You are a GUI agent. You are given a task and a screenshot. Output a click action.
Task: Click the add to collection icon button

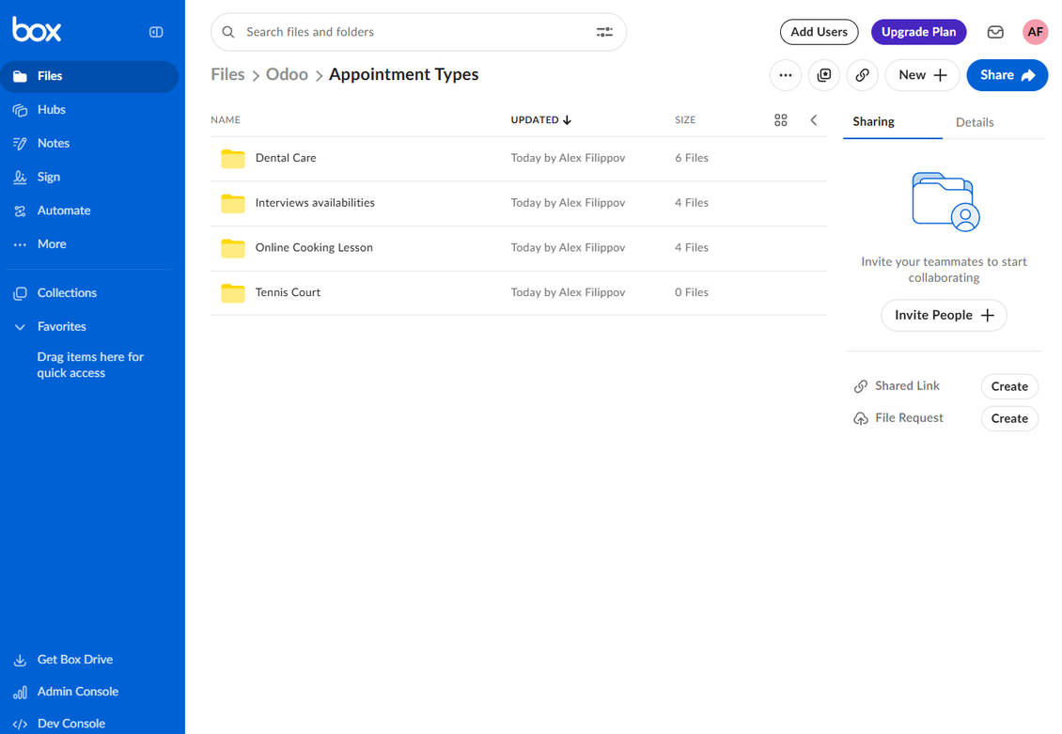point(824,75)
